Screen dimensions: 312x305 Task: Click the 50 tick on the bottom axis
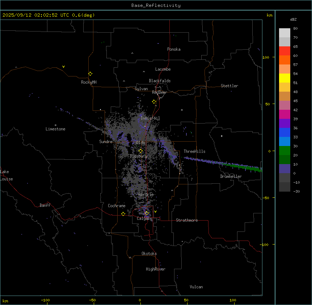coord(186,300)
